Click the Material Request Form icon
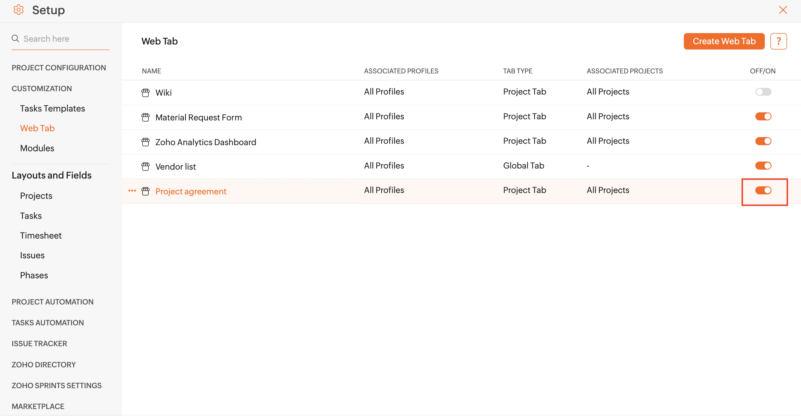The image size is (801, 416). [145, 117]
